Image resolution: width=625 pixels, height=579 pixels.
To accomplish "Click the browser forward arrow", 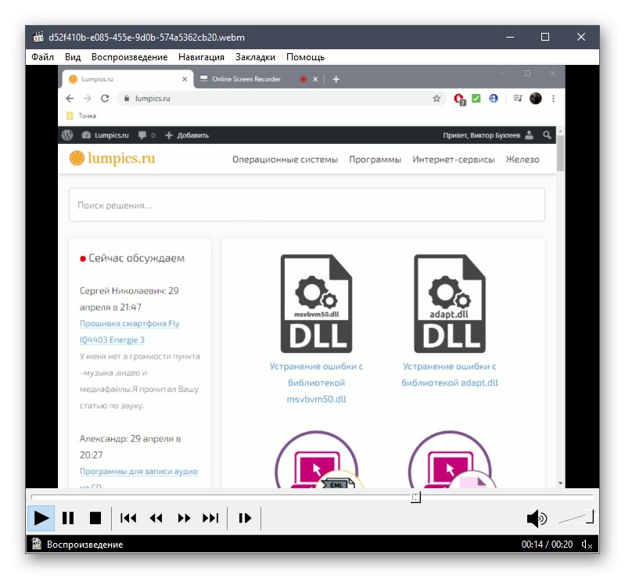I will click(x=88, y=99).
